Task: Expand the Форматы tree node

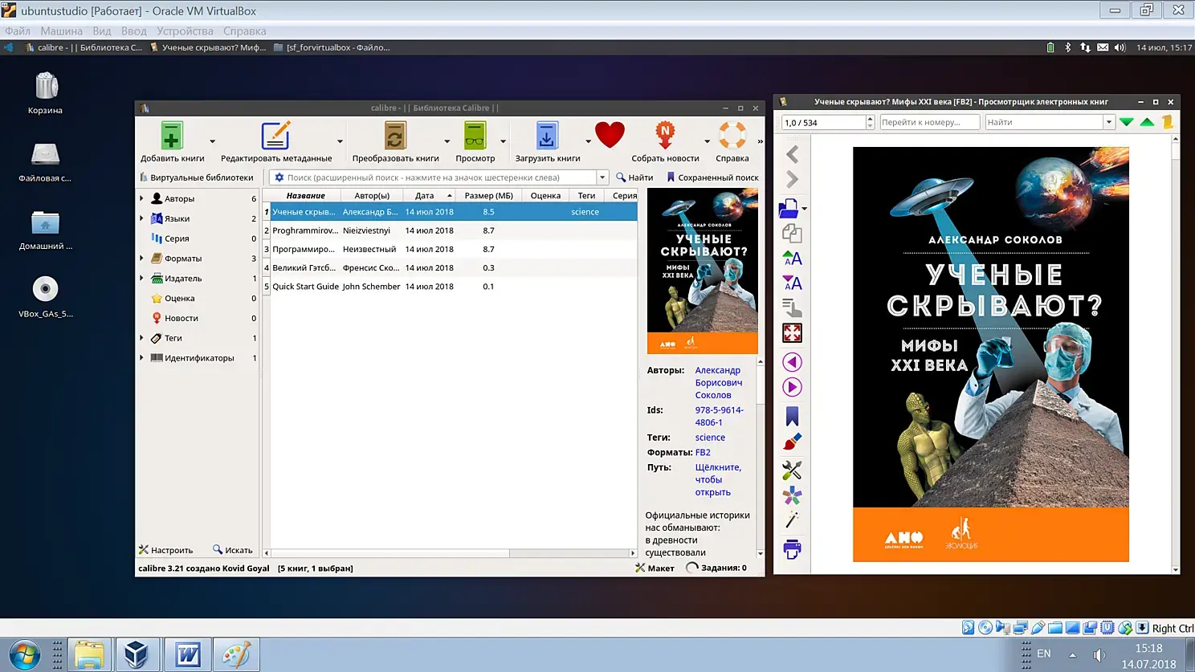Action: tap(141, 259)
